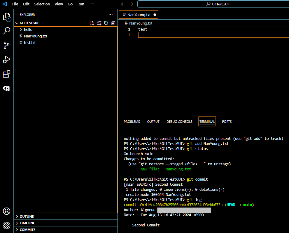Expand the COMMITS section
Image resolution: width=289 pixels, height=233 pixels.
click(x=66, y=230)
